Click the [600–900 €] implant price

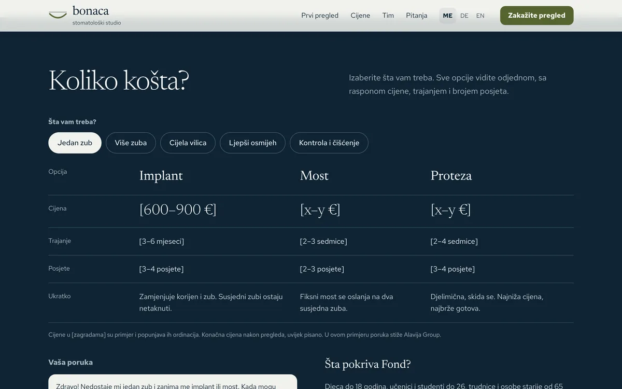click(x=178, y=210)
